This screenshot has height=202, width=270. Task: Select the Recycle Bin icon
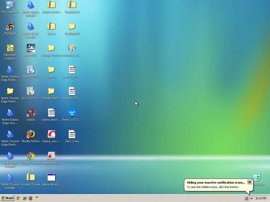click(257, 177)
